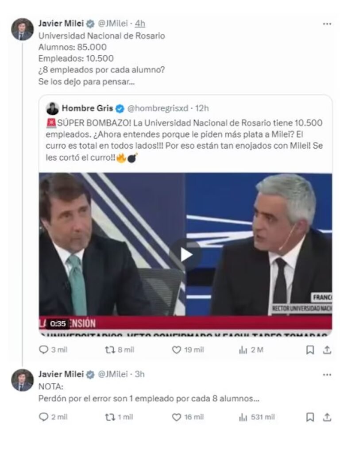Screen dimensions: 340x453
Task: Share the first tweet via upload icon
Action: pos(327,350)
